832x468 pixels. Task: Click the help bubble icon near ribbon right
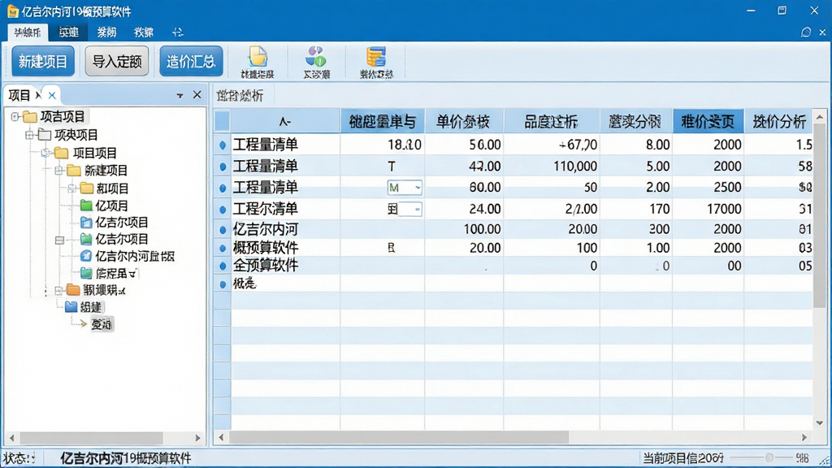tap(806, 32)
